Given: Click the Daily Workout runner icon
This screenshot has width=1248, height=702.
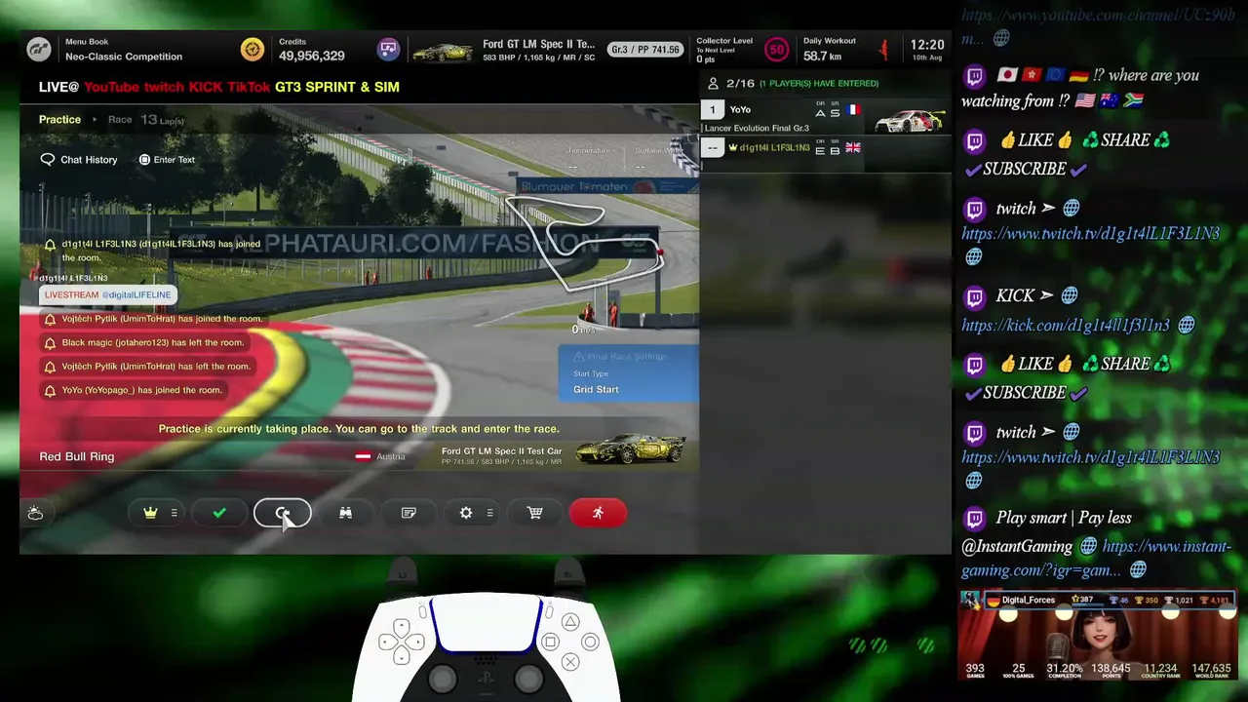Looking at the screenshot, I should (x=884, y=49).
